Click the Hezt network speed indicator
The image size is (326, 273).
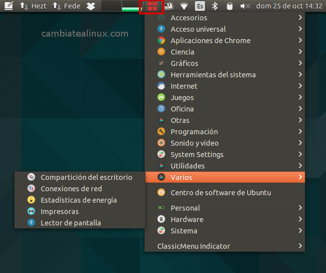pos(33,6)
